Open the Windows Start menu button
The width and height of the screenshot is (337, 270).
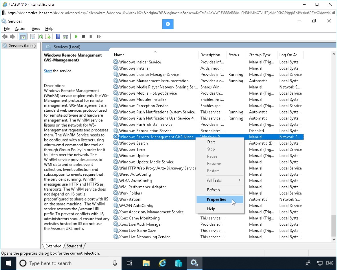[8, 263]
